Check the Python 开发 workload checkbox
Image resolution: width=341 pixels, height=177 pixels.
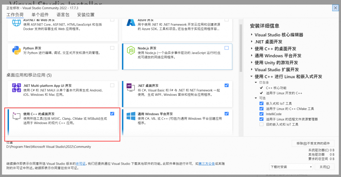[x=112, y=48]
